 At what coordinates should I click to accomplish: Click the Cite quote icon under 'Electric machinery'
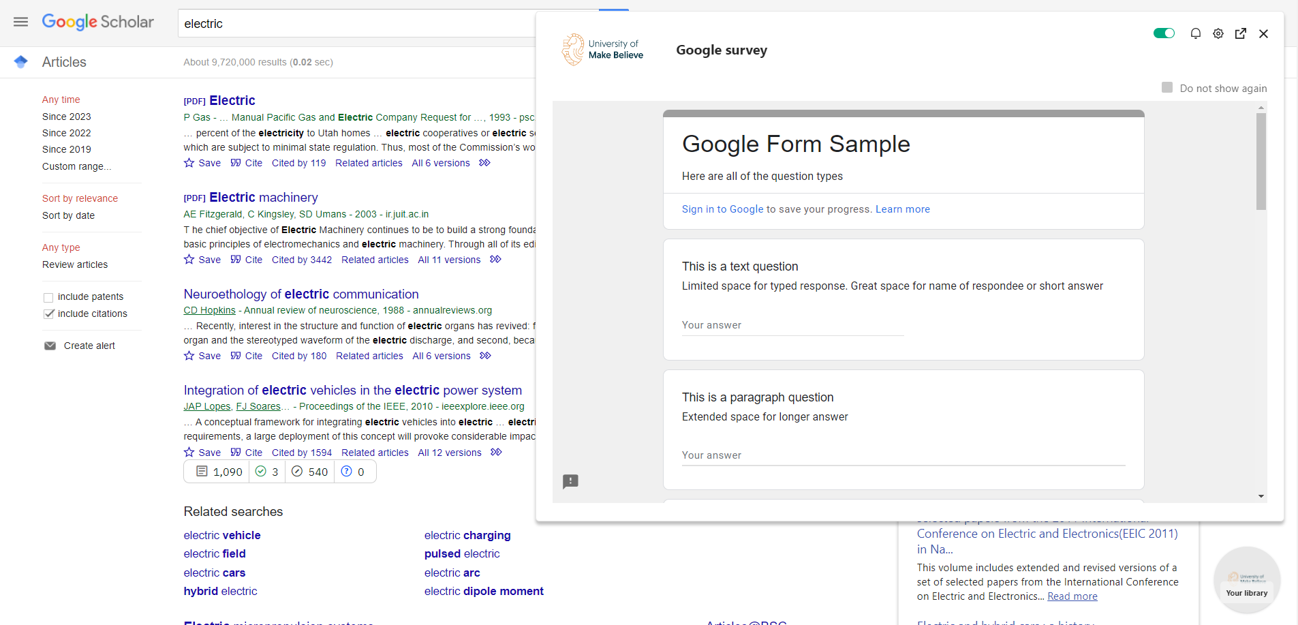point(236,260)
